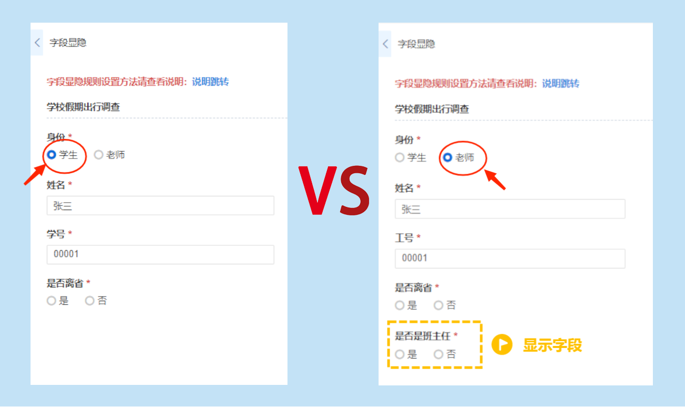Click the back chevron in the right panel
The image size is (685, 407).
point(385,44)
